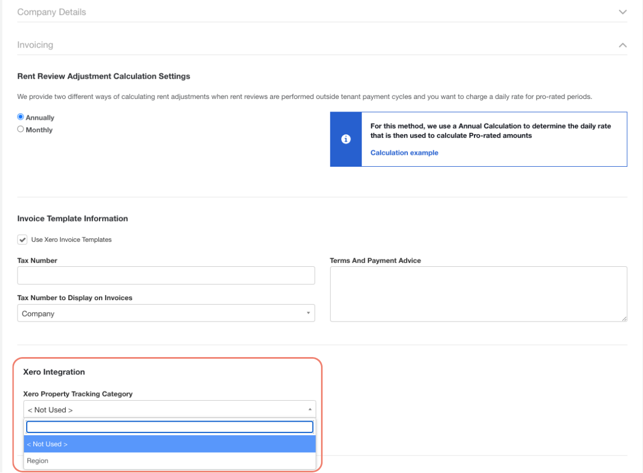Choose the < Not Used > option
Viewport: 643px width, 473px height.
169,444
